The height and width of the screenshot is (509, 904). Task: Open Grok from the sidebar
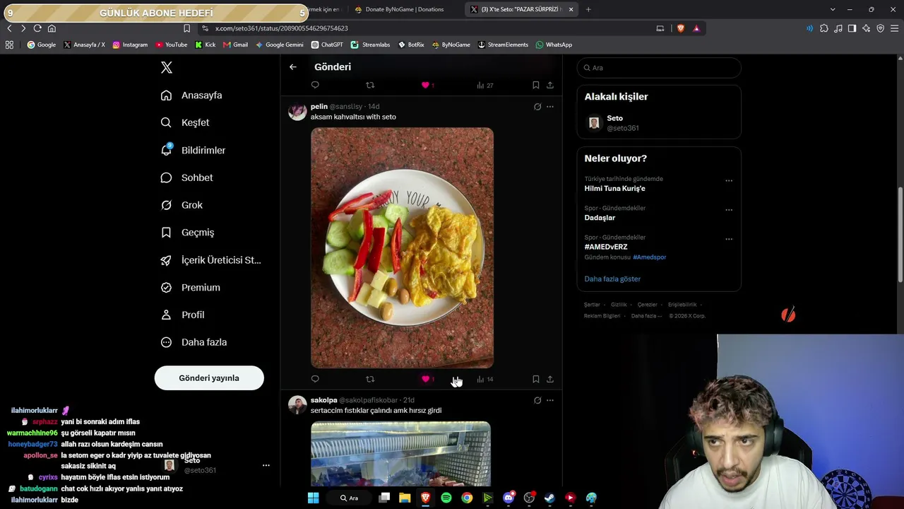(182, 205)
